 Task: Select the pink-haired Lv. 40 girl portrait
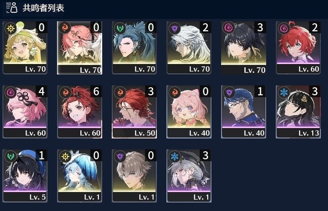point(189,111)
